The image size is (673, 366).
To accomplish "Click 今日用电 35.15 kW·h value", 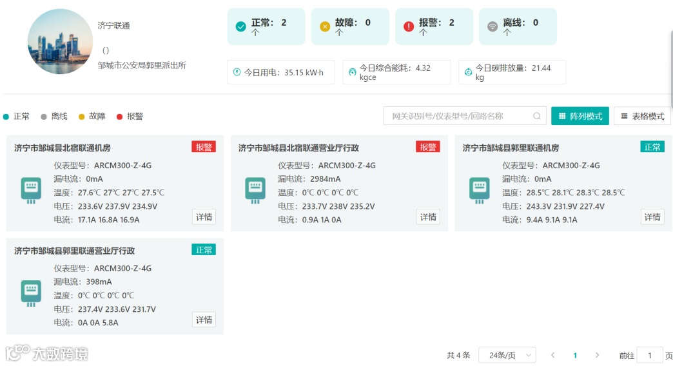I will click(284, 73).
